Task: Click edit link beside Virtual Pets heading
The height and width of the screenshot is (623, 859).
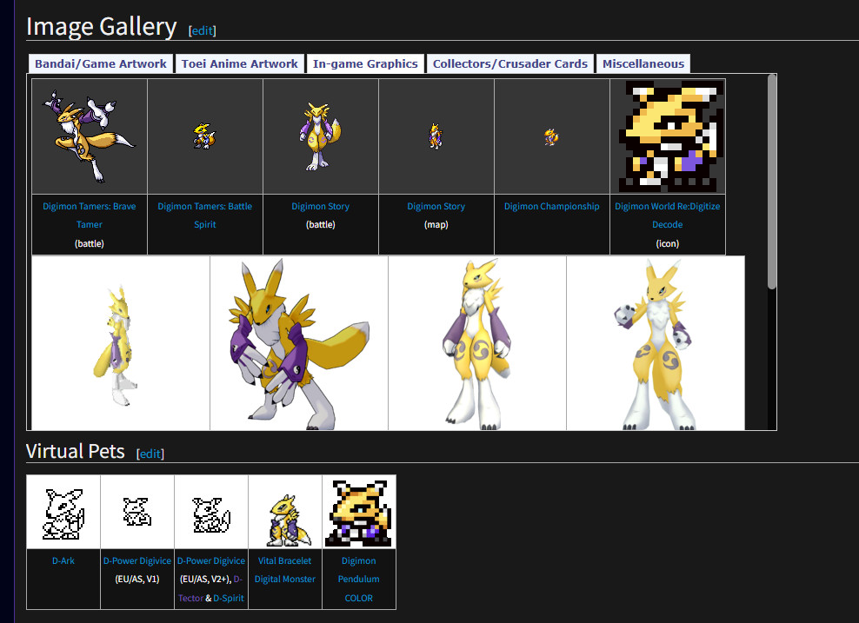Action: point(150,454)
